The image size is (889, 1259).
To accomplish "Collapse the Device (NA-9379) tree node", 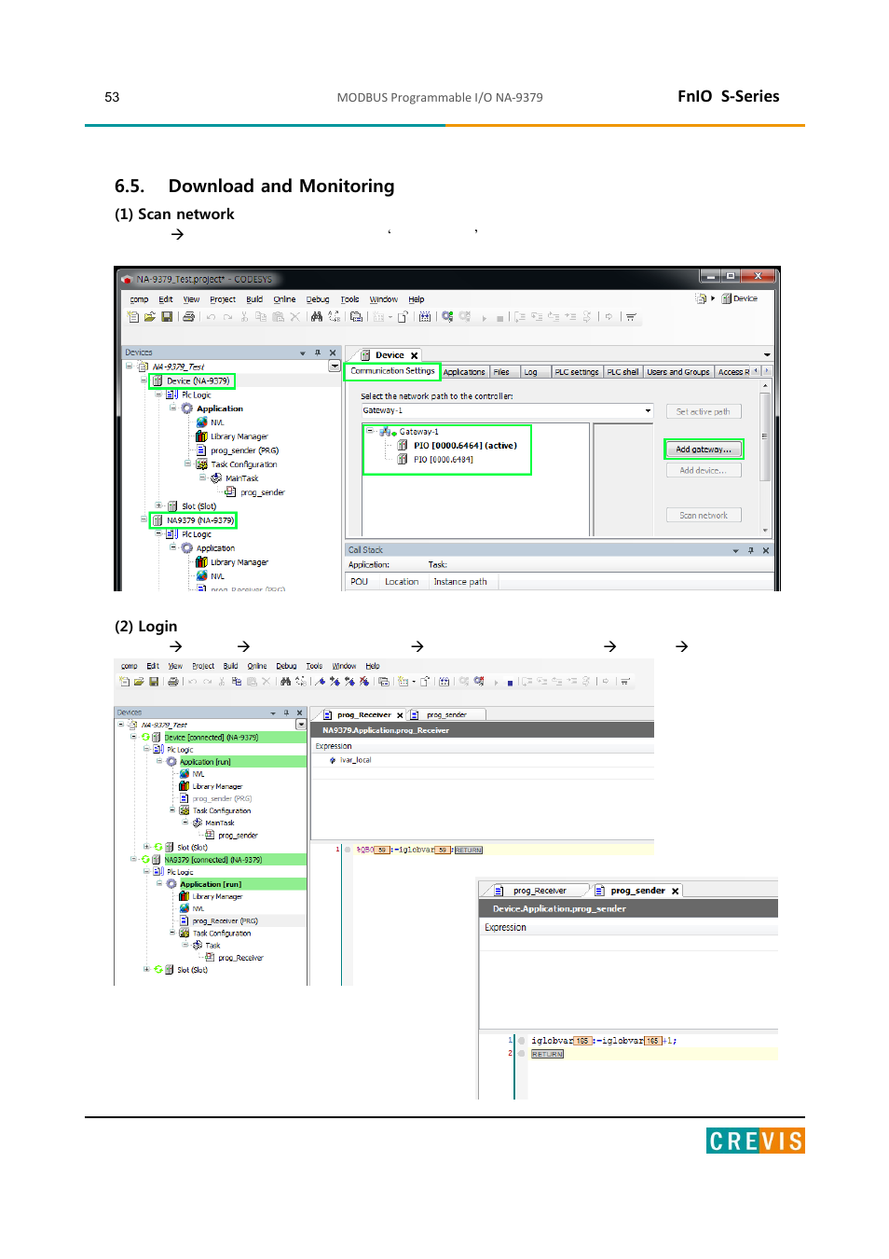I will 144,380.
